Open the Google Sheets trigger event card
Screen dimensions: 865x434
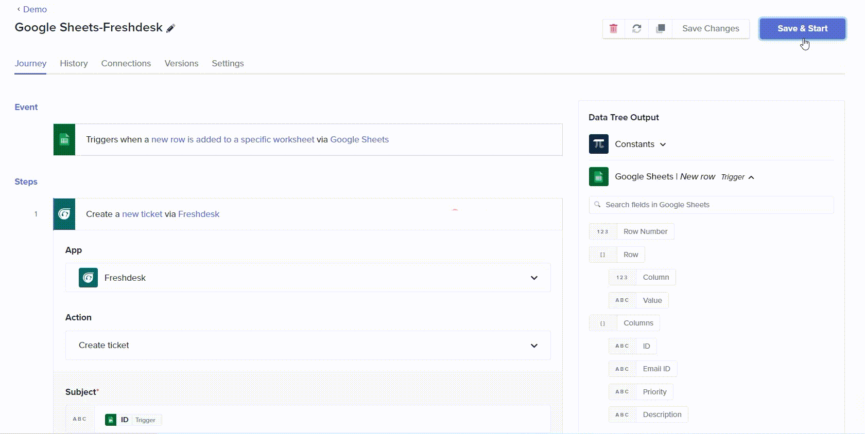(308, 139)
